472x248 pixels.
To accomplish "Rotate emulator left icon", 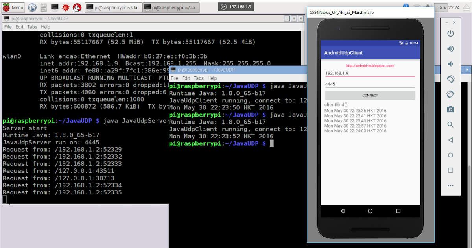I will pos(450,79).
